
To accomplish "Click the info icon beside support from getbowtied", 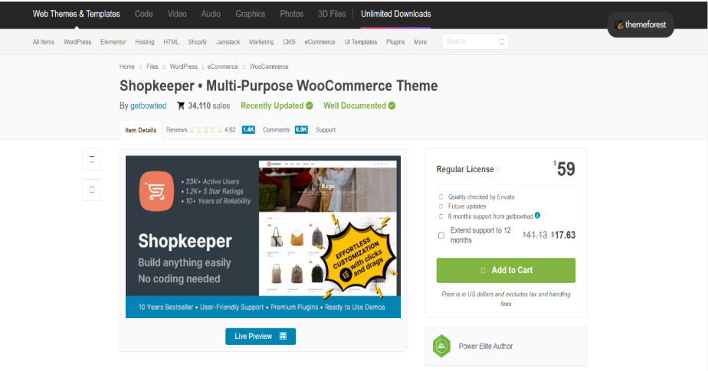I will pyautogui.click(x=537, y=216).
